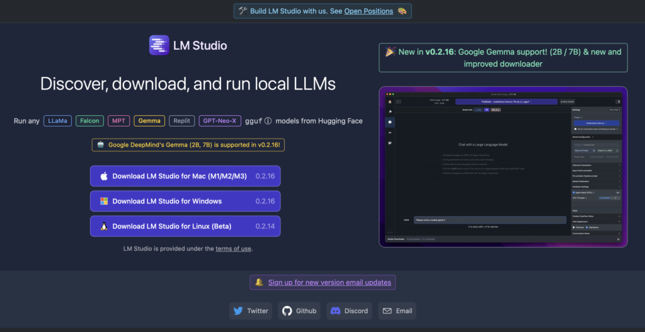Screen dimensions: 645x332
Task: Click the Email envelope icon
Action: tap(387, 311)
